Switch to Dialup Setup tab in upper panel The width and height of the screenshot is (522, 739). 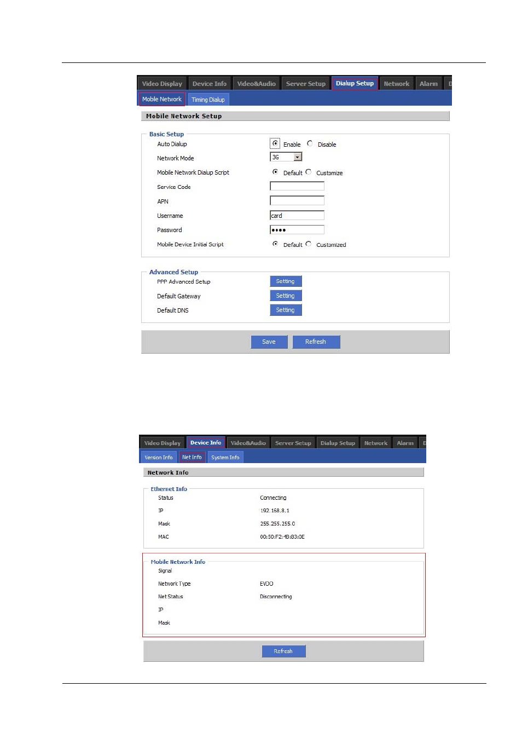355,84
